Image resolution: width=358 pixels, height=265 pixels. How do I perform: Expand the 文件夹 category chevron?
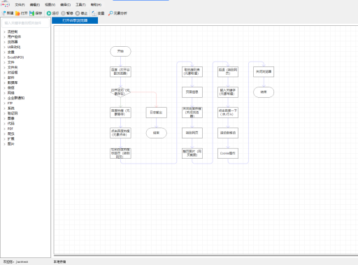(4, 67)
